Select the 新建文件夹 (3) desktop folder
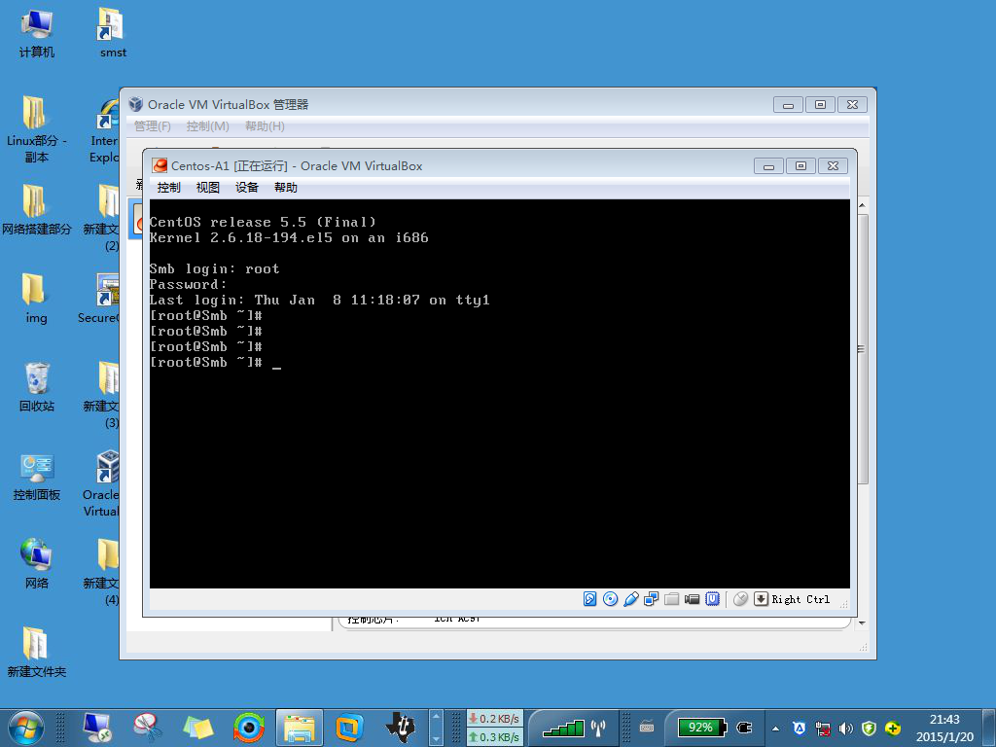This screenshot has height=747, width=996. pyautogui.click(x=101, y=395)
